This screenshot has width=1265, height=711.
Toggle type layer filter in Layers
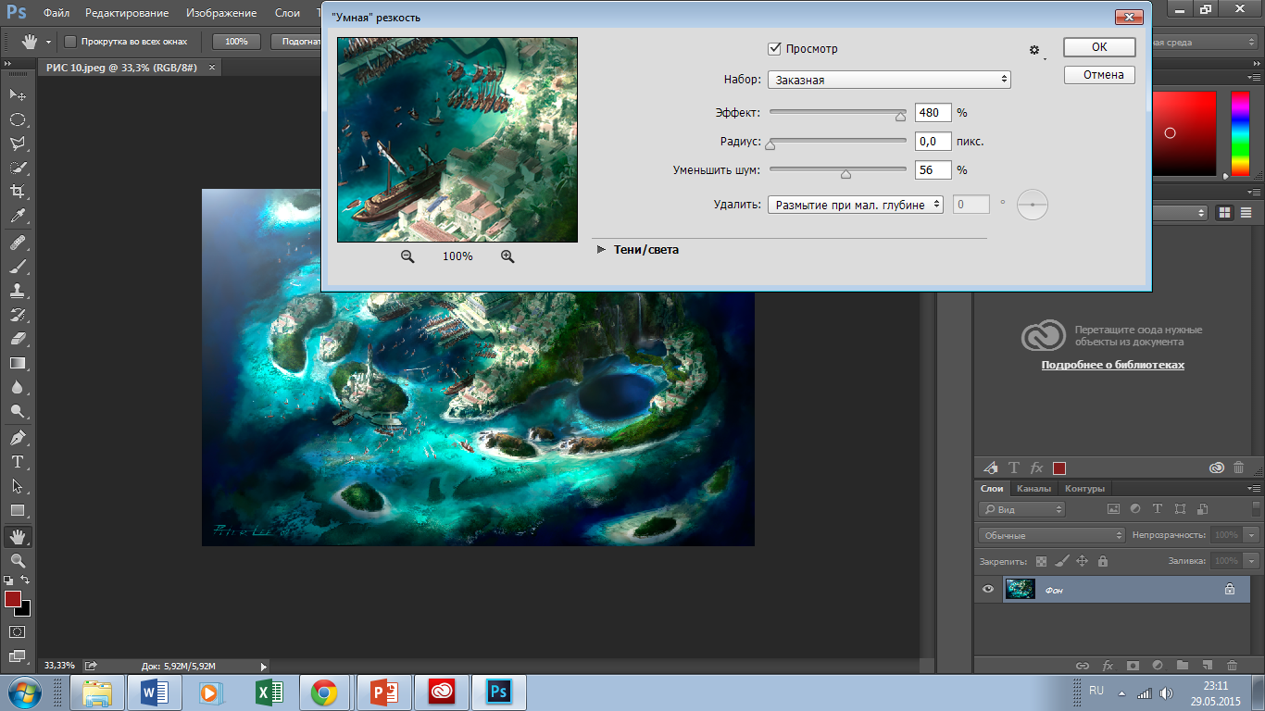point(1158,509)
